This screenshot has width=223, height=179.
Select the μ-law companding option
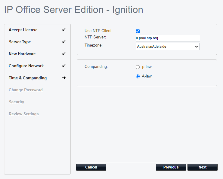click(x=138, y=67)
